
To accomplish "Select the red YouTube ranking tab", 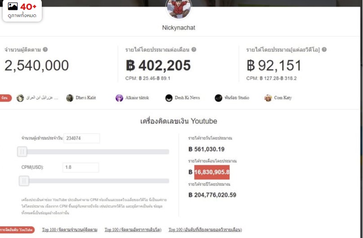I will [x=17, y=230].
